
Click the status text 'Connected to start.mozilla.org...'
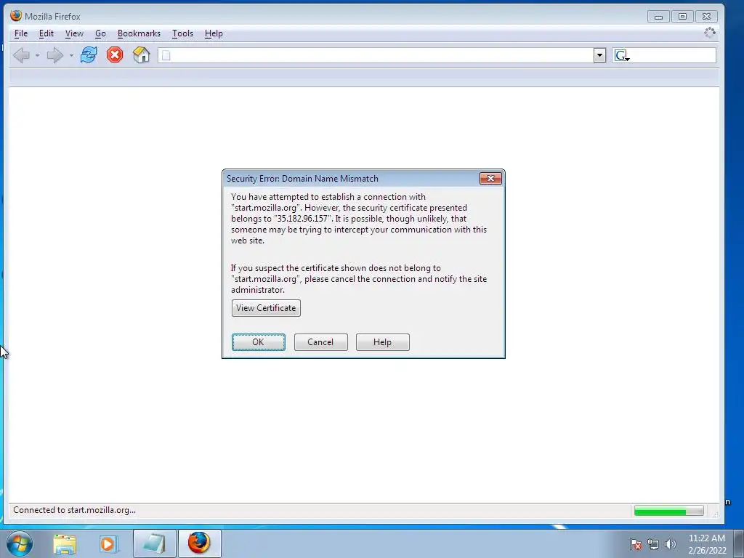pyautogui.click(x=75, y=510)
